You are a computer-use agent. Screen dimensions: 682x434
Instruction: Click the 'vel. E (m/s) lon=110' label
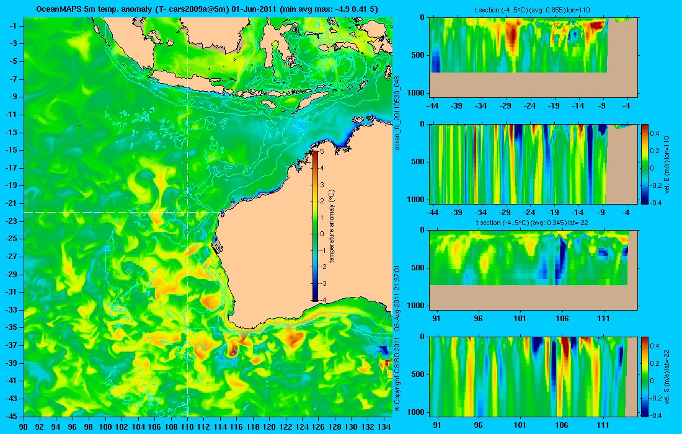pyautogui.click(x=666, y=165)
